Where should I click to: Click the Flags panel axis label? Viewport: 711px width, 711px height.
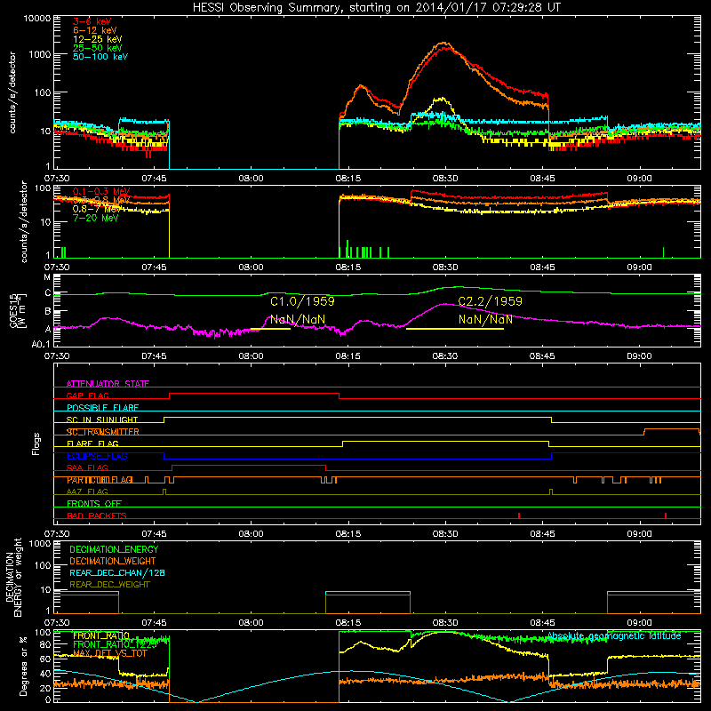(x=36, y=443)
